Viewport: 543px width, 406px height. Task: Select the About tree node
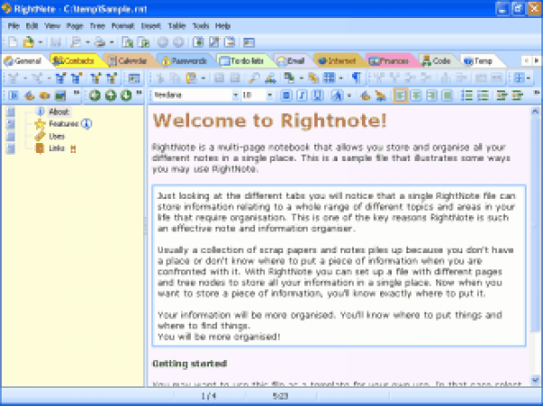59,111
